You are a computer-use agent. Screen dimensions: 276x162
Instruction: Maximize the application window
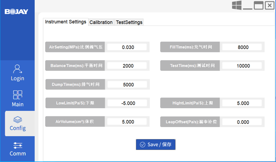(258, 5)
